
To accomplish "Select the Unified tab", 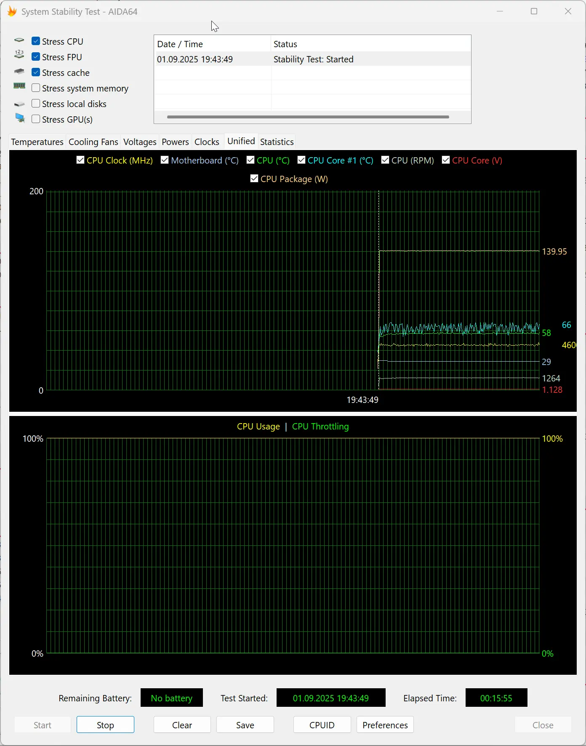I will coord(241,141).
